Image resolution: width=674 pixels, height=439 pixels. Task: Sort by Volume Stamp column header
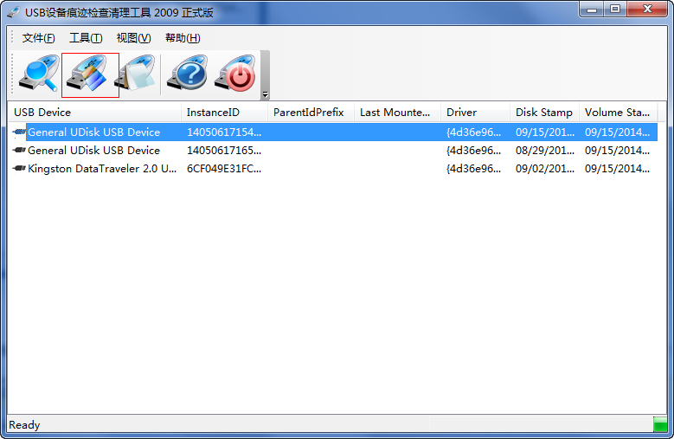tap(618, 113)
